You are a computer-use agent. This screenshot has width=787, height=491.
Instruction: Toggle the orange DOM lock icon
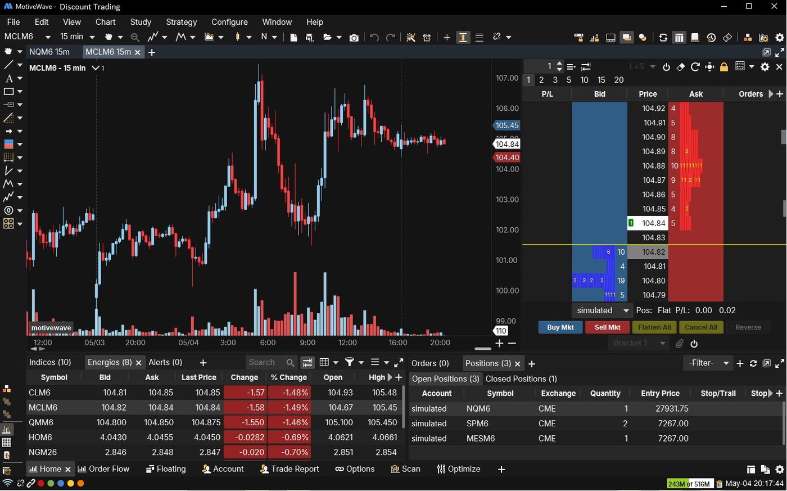[x=724, y=66]
